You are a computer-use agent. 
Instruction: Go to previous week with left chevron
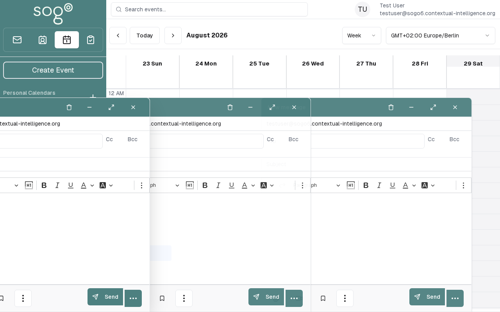[x=118, y=35]
